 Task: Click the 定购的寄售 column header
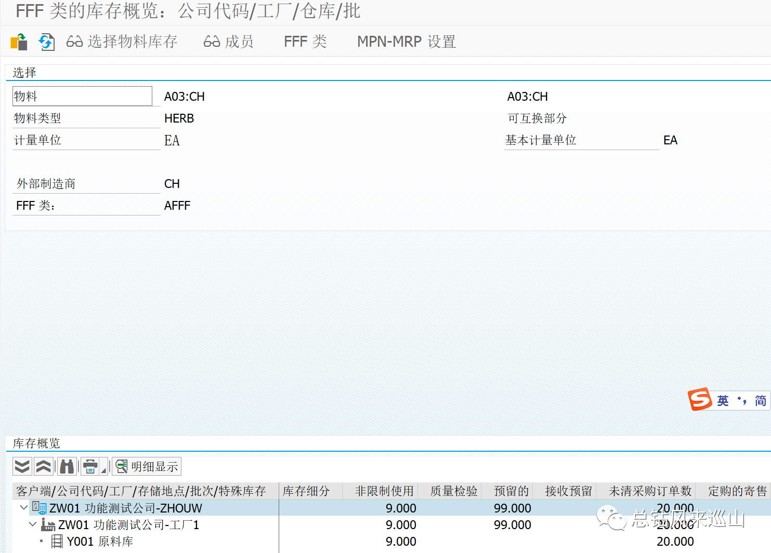[x=733, y=491]
